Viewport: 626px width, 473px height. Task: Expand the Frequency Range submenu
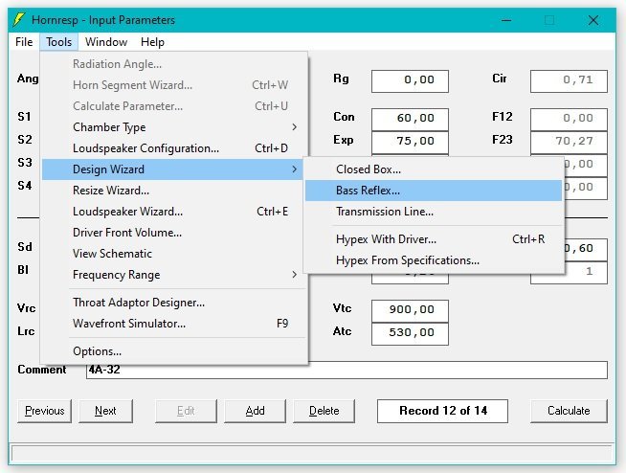click(x=175, y=275)
